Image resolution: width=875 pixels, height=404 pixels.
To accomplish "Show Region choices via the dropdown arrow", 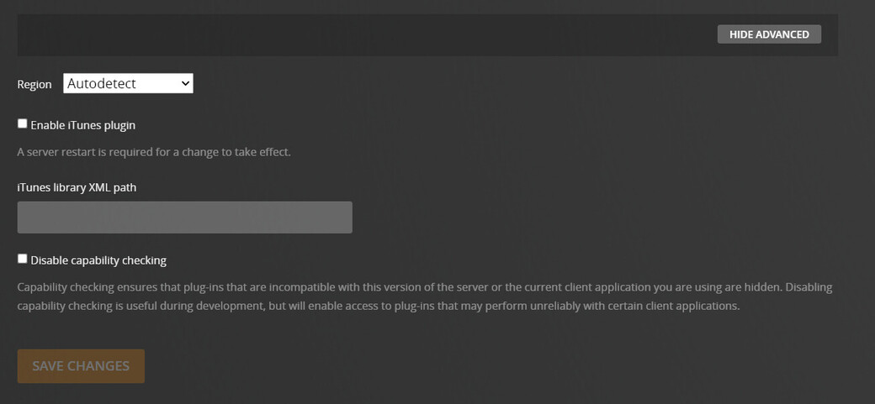I will pyautogui.click(x=185, y=84).
